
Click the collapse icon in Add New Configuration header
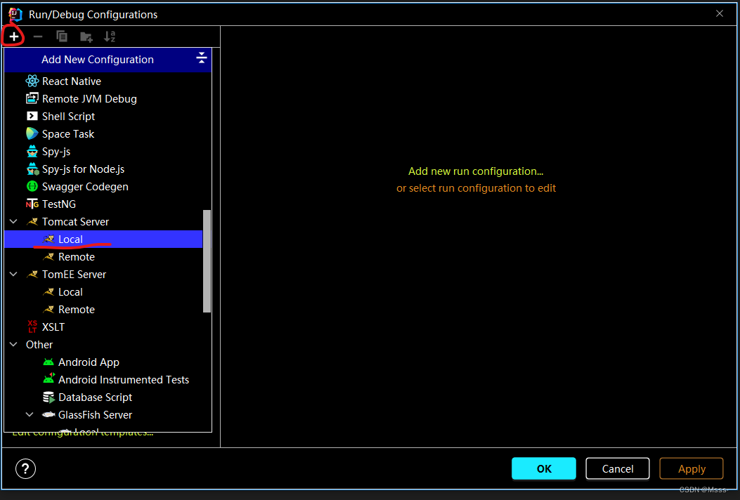pyautogui.click(x=202, y=58)
